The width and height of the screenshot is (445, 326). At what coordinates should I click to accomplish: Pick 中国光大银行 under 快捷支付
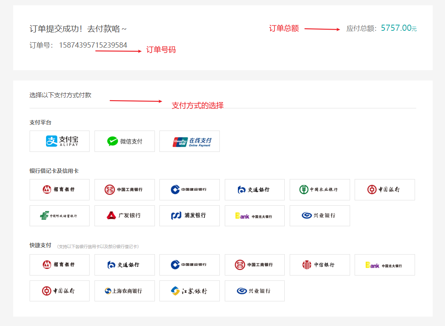[385, 265]
